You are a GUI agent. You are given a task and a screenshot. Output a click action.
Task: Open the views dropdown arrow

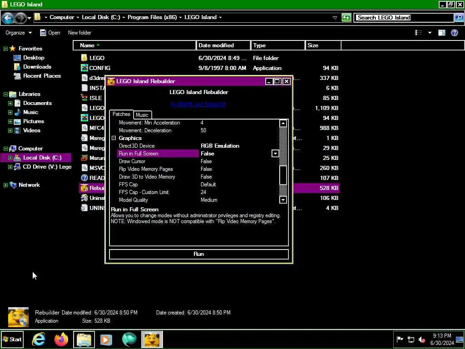(x=430, y=33)
